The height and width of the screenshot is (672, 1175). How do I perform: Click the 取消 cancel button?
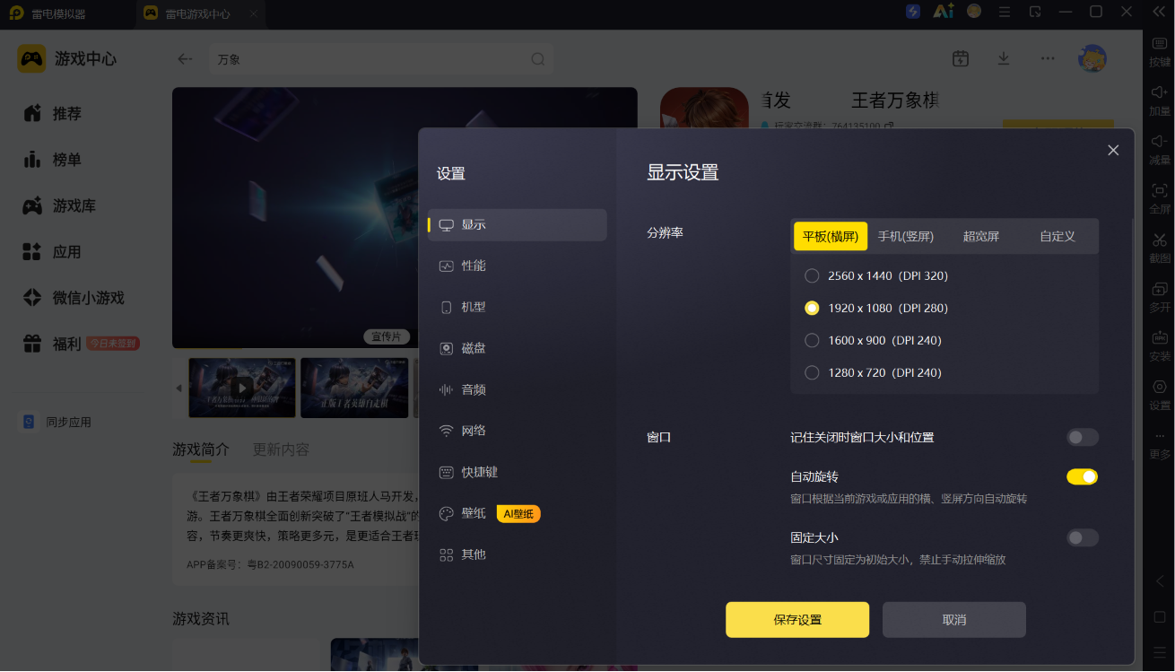(x=954, y=620)
